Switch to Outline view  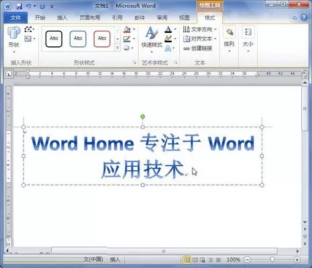coord(211,259)
